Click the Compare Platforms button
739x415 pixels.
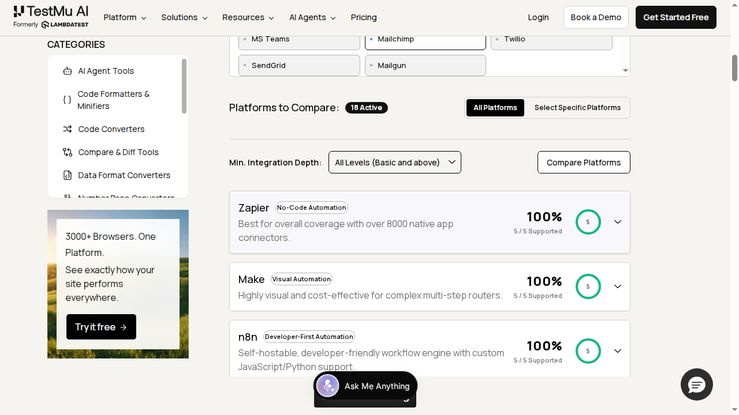click(x=584, y=163)
